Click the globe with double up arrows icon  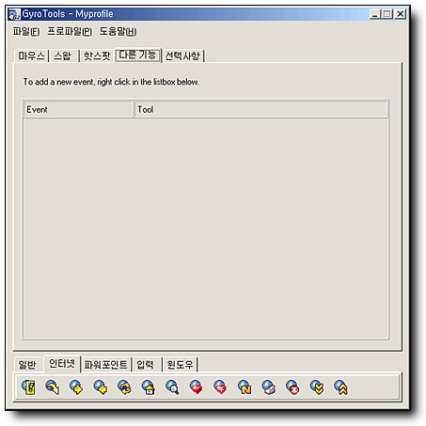(340, 387)
